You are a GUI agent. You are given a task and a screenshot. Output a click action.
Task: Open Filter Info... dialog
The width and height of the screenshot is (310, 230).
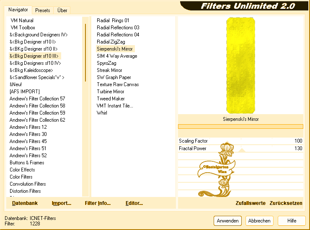pyautogui.click(x=98, y=203)
